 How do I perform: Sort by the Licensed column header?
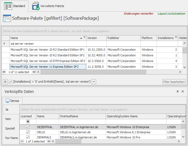point(28,116)
